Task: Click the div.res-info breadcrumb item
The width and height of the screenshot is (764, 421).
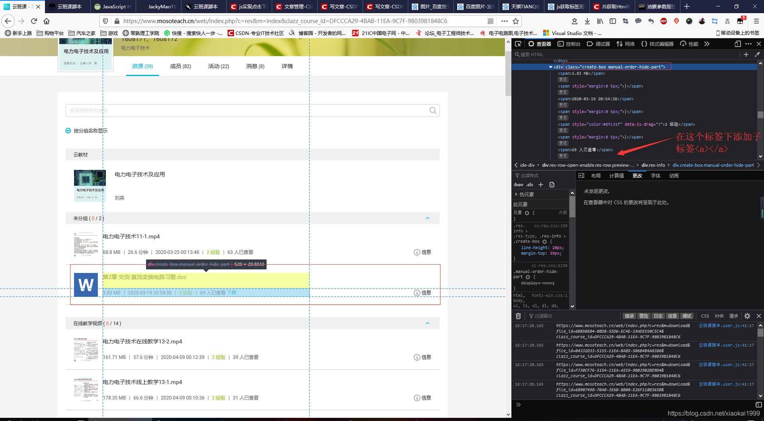Action: click(x=653, y=165)
